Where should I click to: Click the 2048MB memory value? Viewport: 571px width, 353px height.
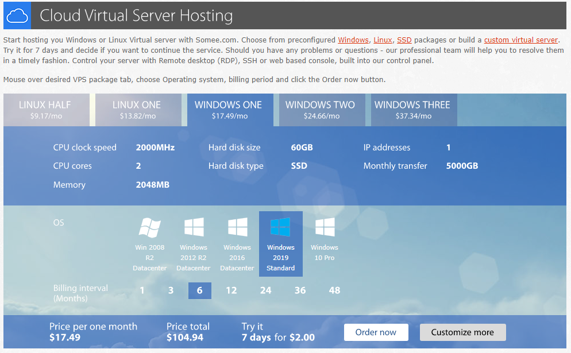click(153, 185)
